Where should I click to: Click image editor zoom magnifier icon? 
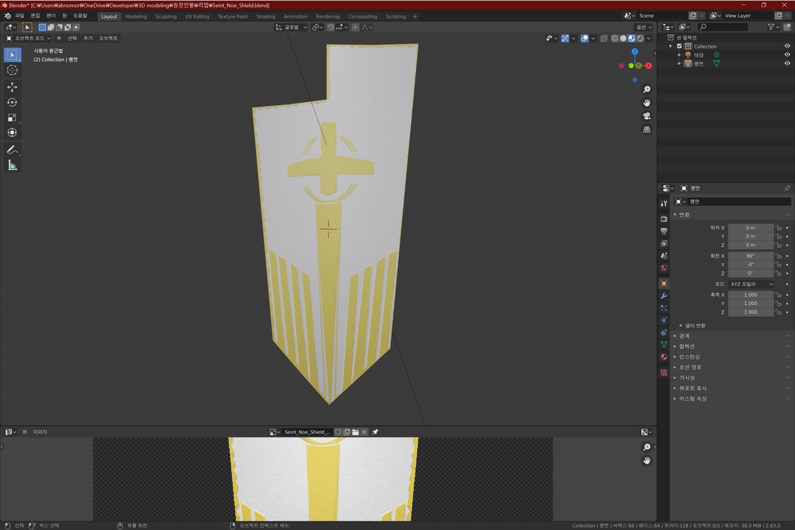647,447
